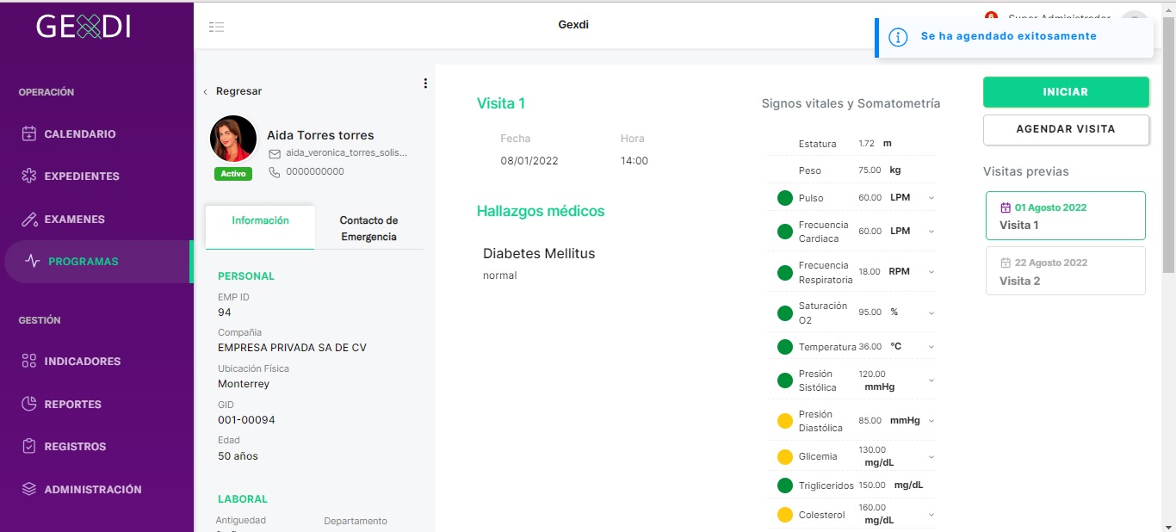Select Visita 1 from 01 Agosto 2022
The height and width of the screenshot is (532, 1176).
(x=1066, y=216)
